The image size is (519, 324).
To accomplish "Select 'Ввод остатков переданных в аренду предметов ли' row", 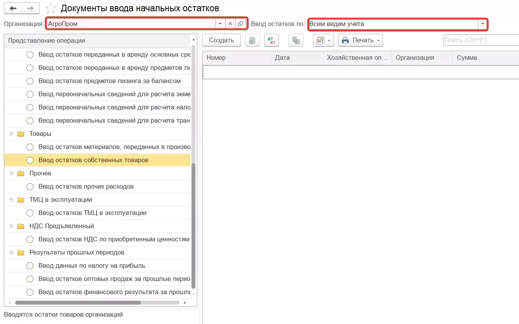I will pyautogui.click(x=97, y=68).
